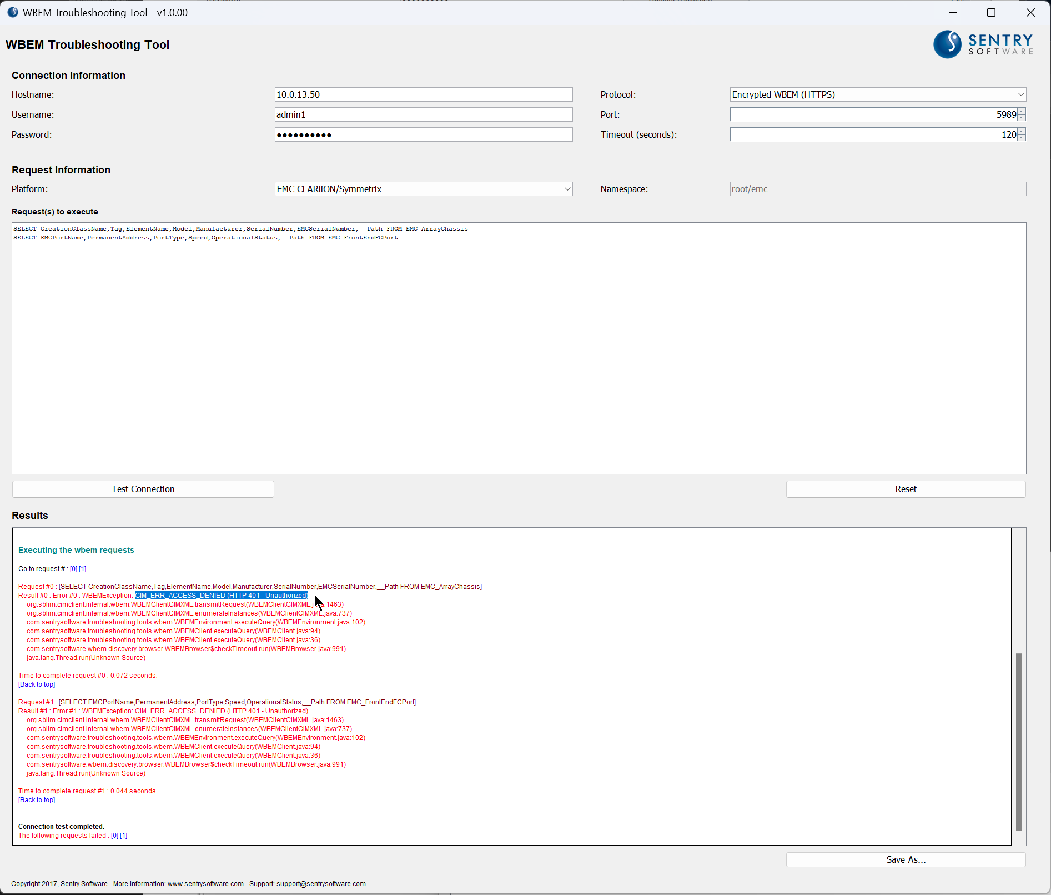The image size is (1051, 895).
Task: Open the Protocol dropdown
Action: click(1020, 94)
